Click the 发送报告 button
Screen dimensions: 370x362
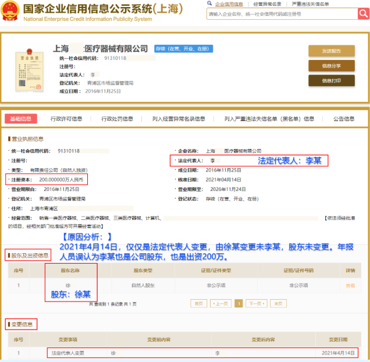(331, 51)
